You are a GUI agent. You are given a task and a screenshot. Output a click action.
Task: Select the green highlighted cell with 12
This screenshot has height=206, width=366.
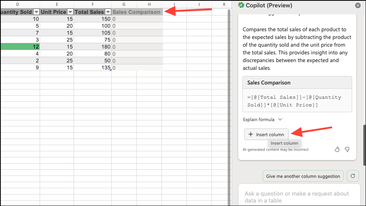coord(20,47)
